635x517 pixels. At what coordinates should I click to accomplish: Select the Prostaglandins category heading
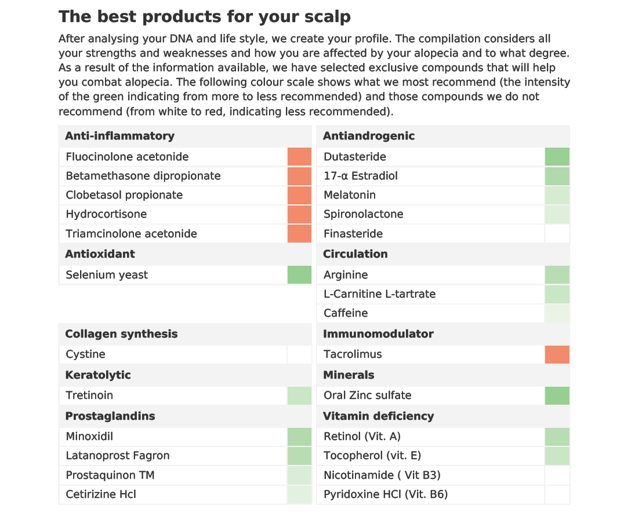click(111, 416)
